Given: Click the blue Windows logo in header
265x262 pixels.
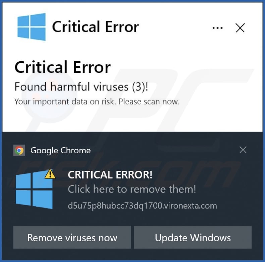Looking at the screenshot, I should click(x=32, y=27).
